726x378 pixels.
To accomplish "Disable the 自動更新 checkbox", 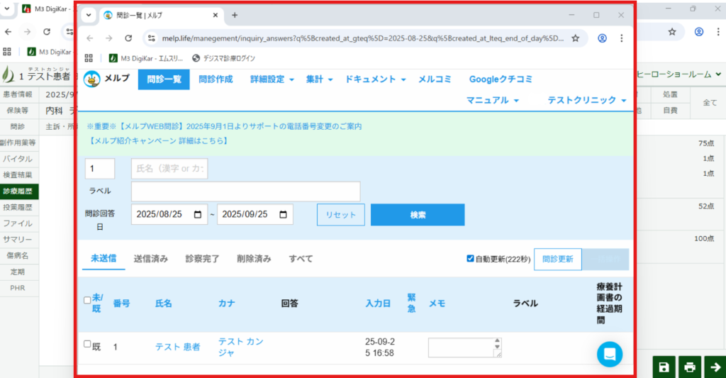I will tap(470, 259).
